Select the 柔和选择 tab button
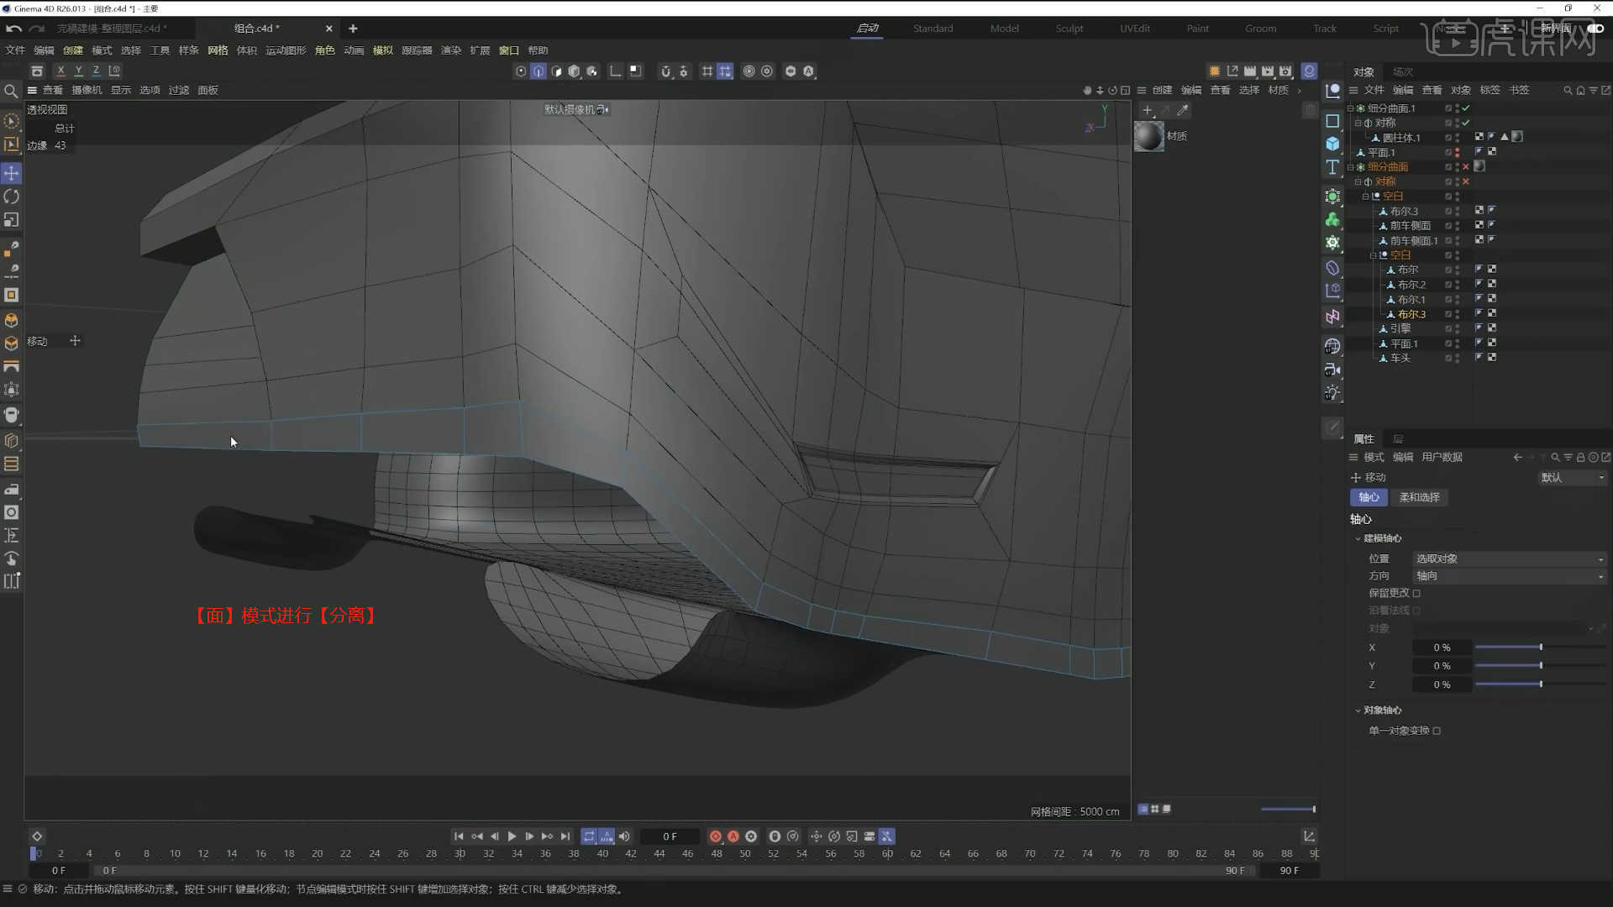This screenshot has height=907, width=1613. (x=1419, y=497)
